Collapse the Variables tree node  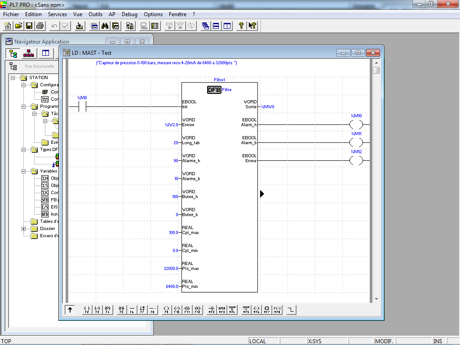(24, 171)
